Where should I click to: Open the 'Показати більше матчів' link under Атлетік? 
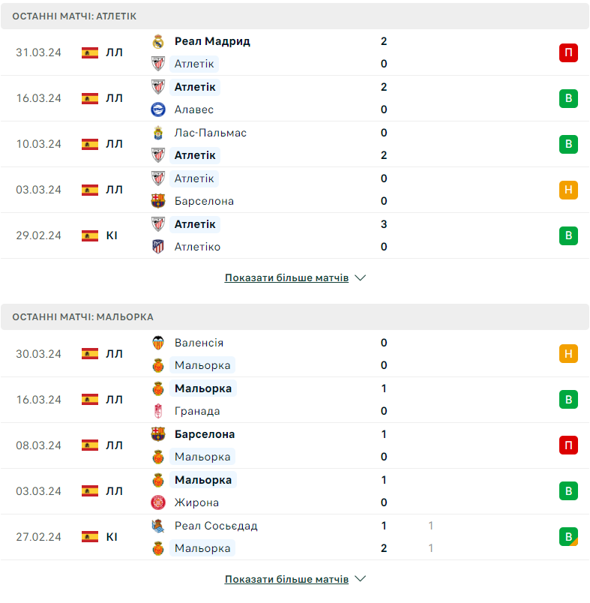coord(286,277)
